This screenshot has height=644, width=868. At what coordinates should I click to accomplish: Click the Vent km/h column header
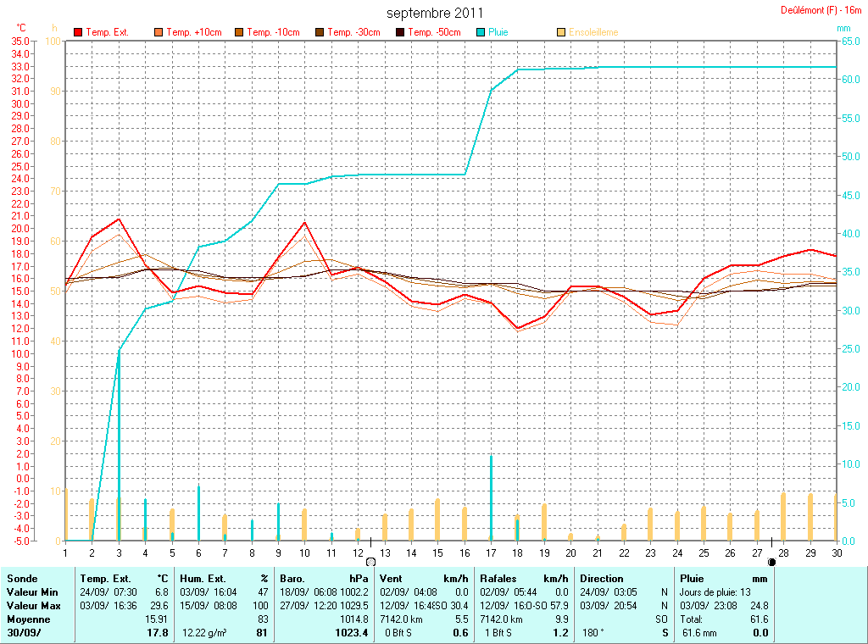pyautogui.click(x=424, y=578)
